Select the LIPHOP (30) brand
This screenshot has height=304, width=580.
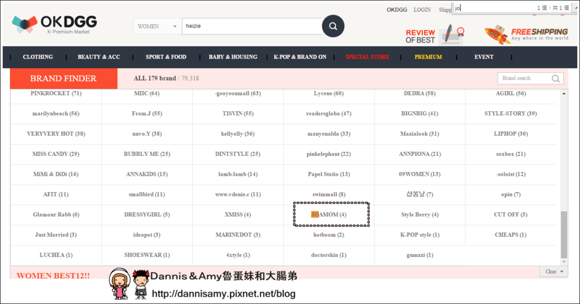[510, 133]
